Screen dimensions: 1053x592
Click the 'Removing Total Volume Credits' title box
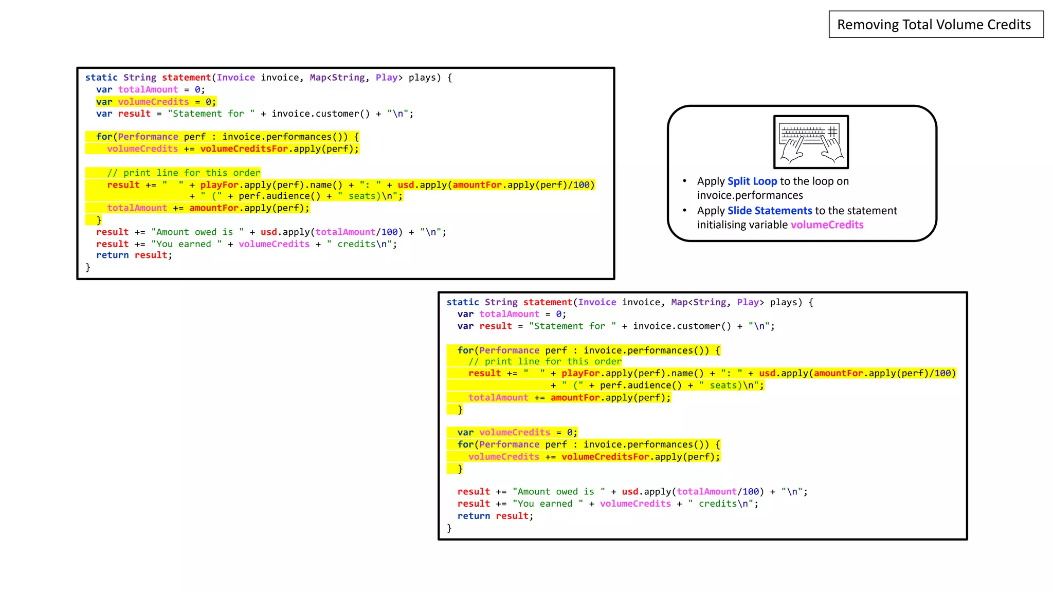[x=936, y=25]
